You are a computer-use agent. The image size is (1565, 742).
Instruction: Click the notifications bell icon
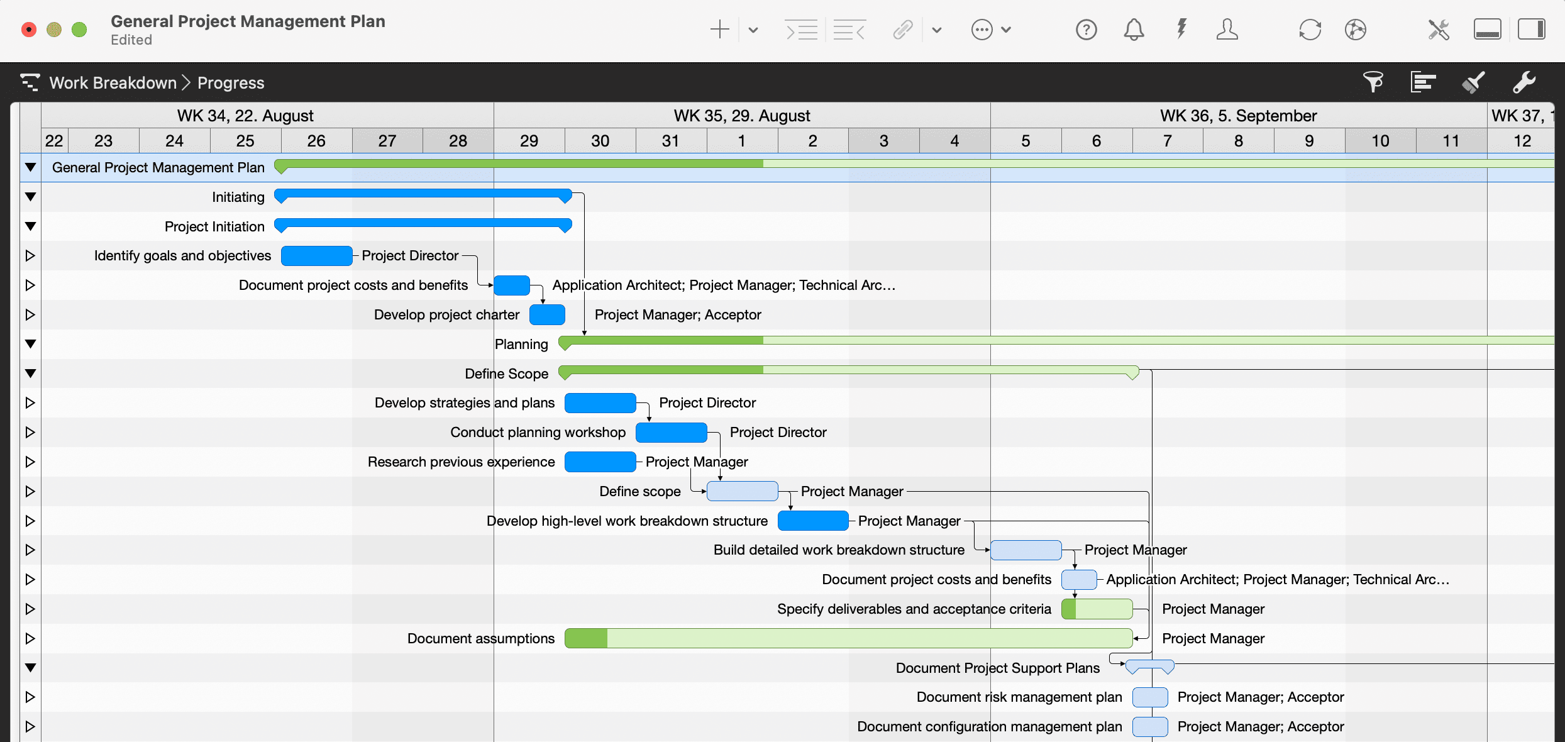tap(1133, 30)
